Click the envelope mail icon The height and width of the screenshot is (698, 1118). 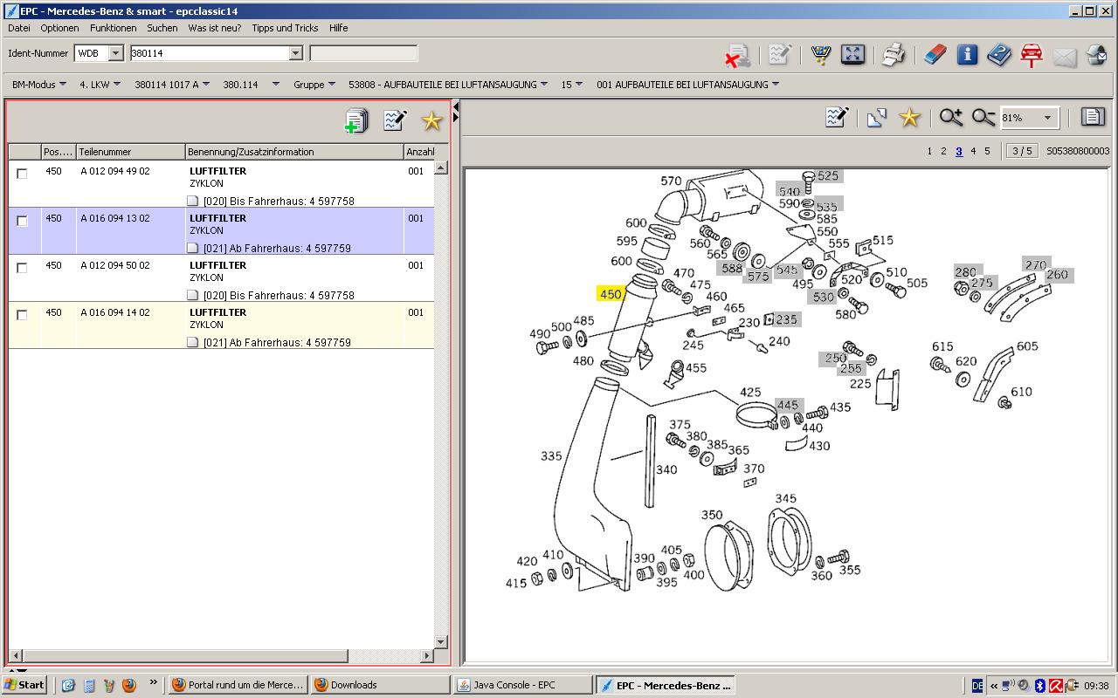[1065, 58]
